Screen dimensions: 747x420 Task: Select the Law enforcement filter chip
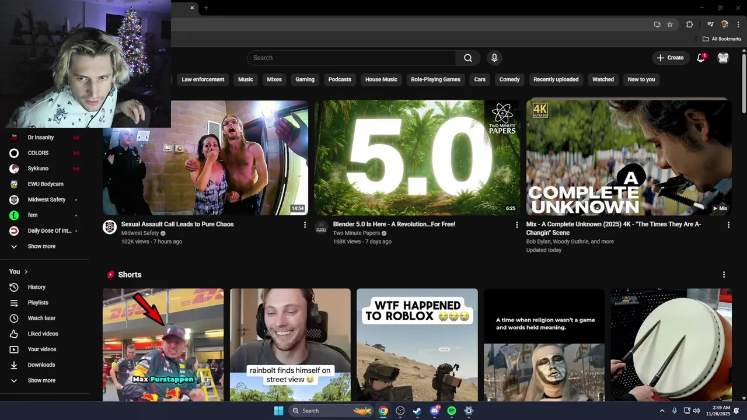(203, 79)
